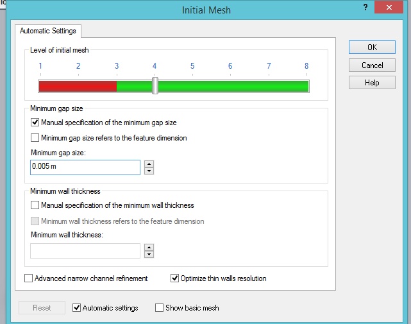
Task: Enable Manual specification of the minimum wall thickness
Action: click(x=35, y=205)
